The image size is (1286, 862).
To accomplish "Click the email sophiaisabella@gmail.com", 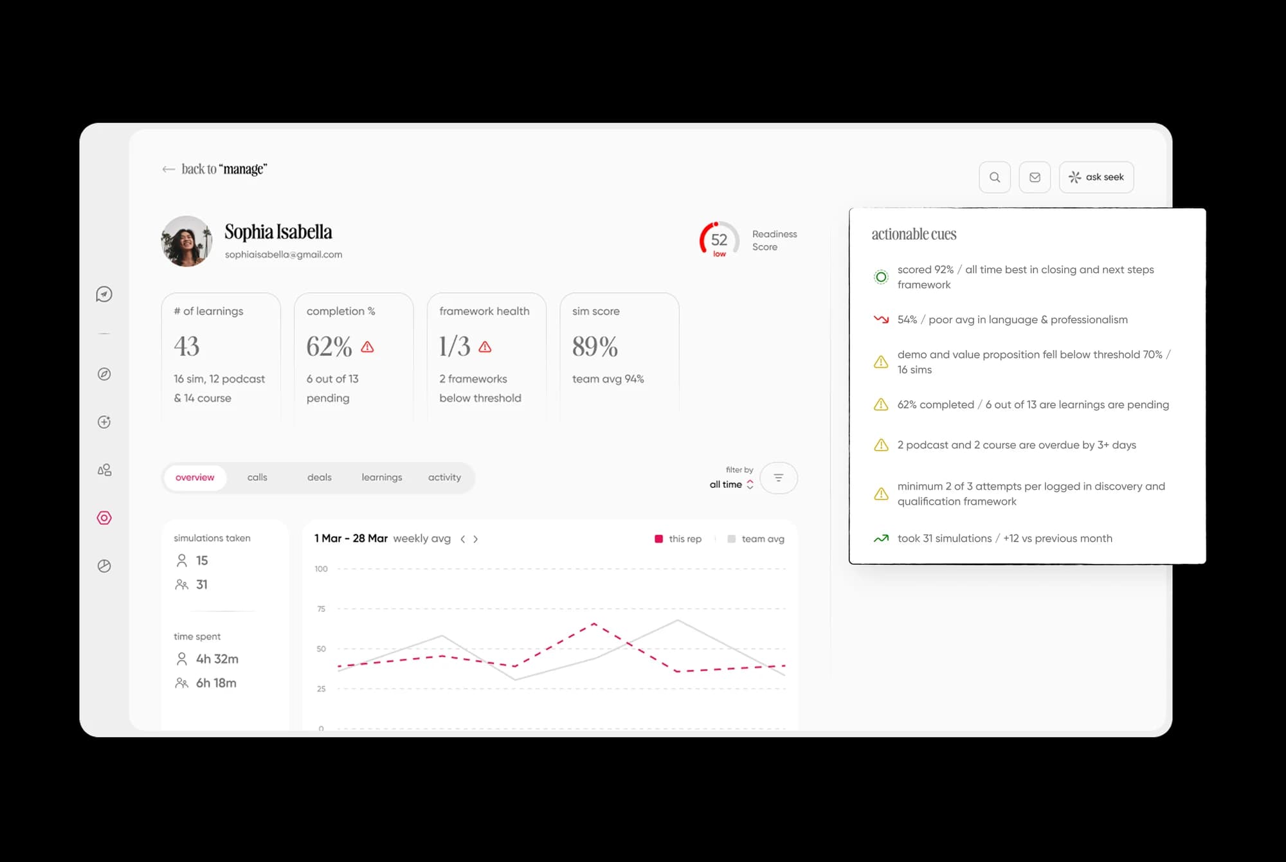I will (x=284, y=255).
